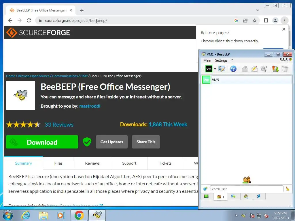The image size is (295, 221).
Task: Click the Chat breadcrumb link
Action: pos(84,76)
